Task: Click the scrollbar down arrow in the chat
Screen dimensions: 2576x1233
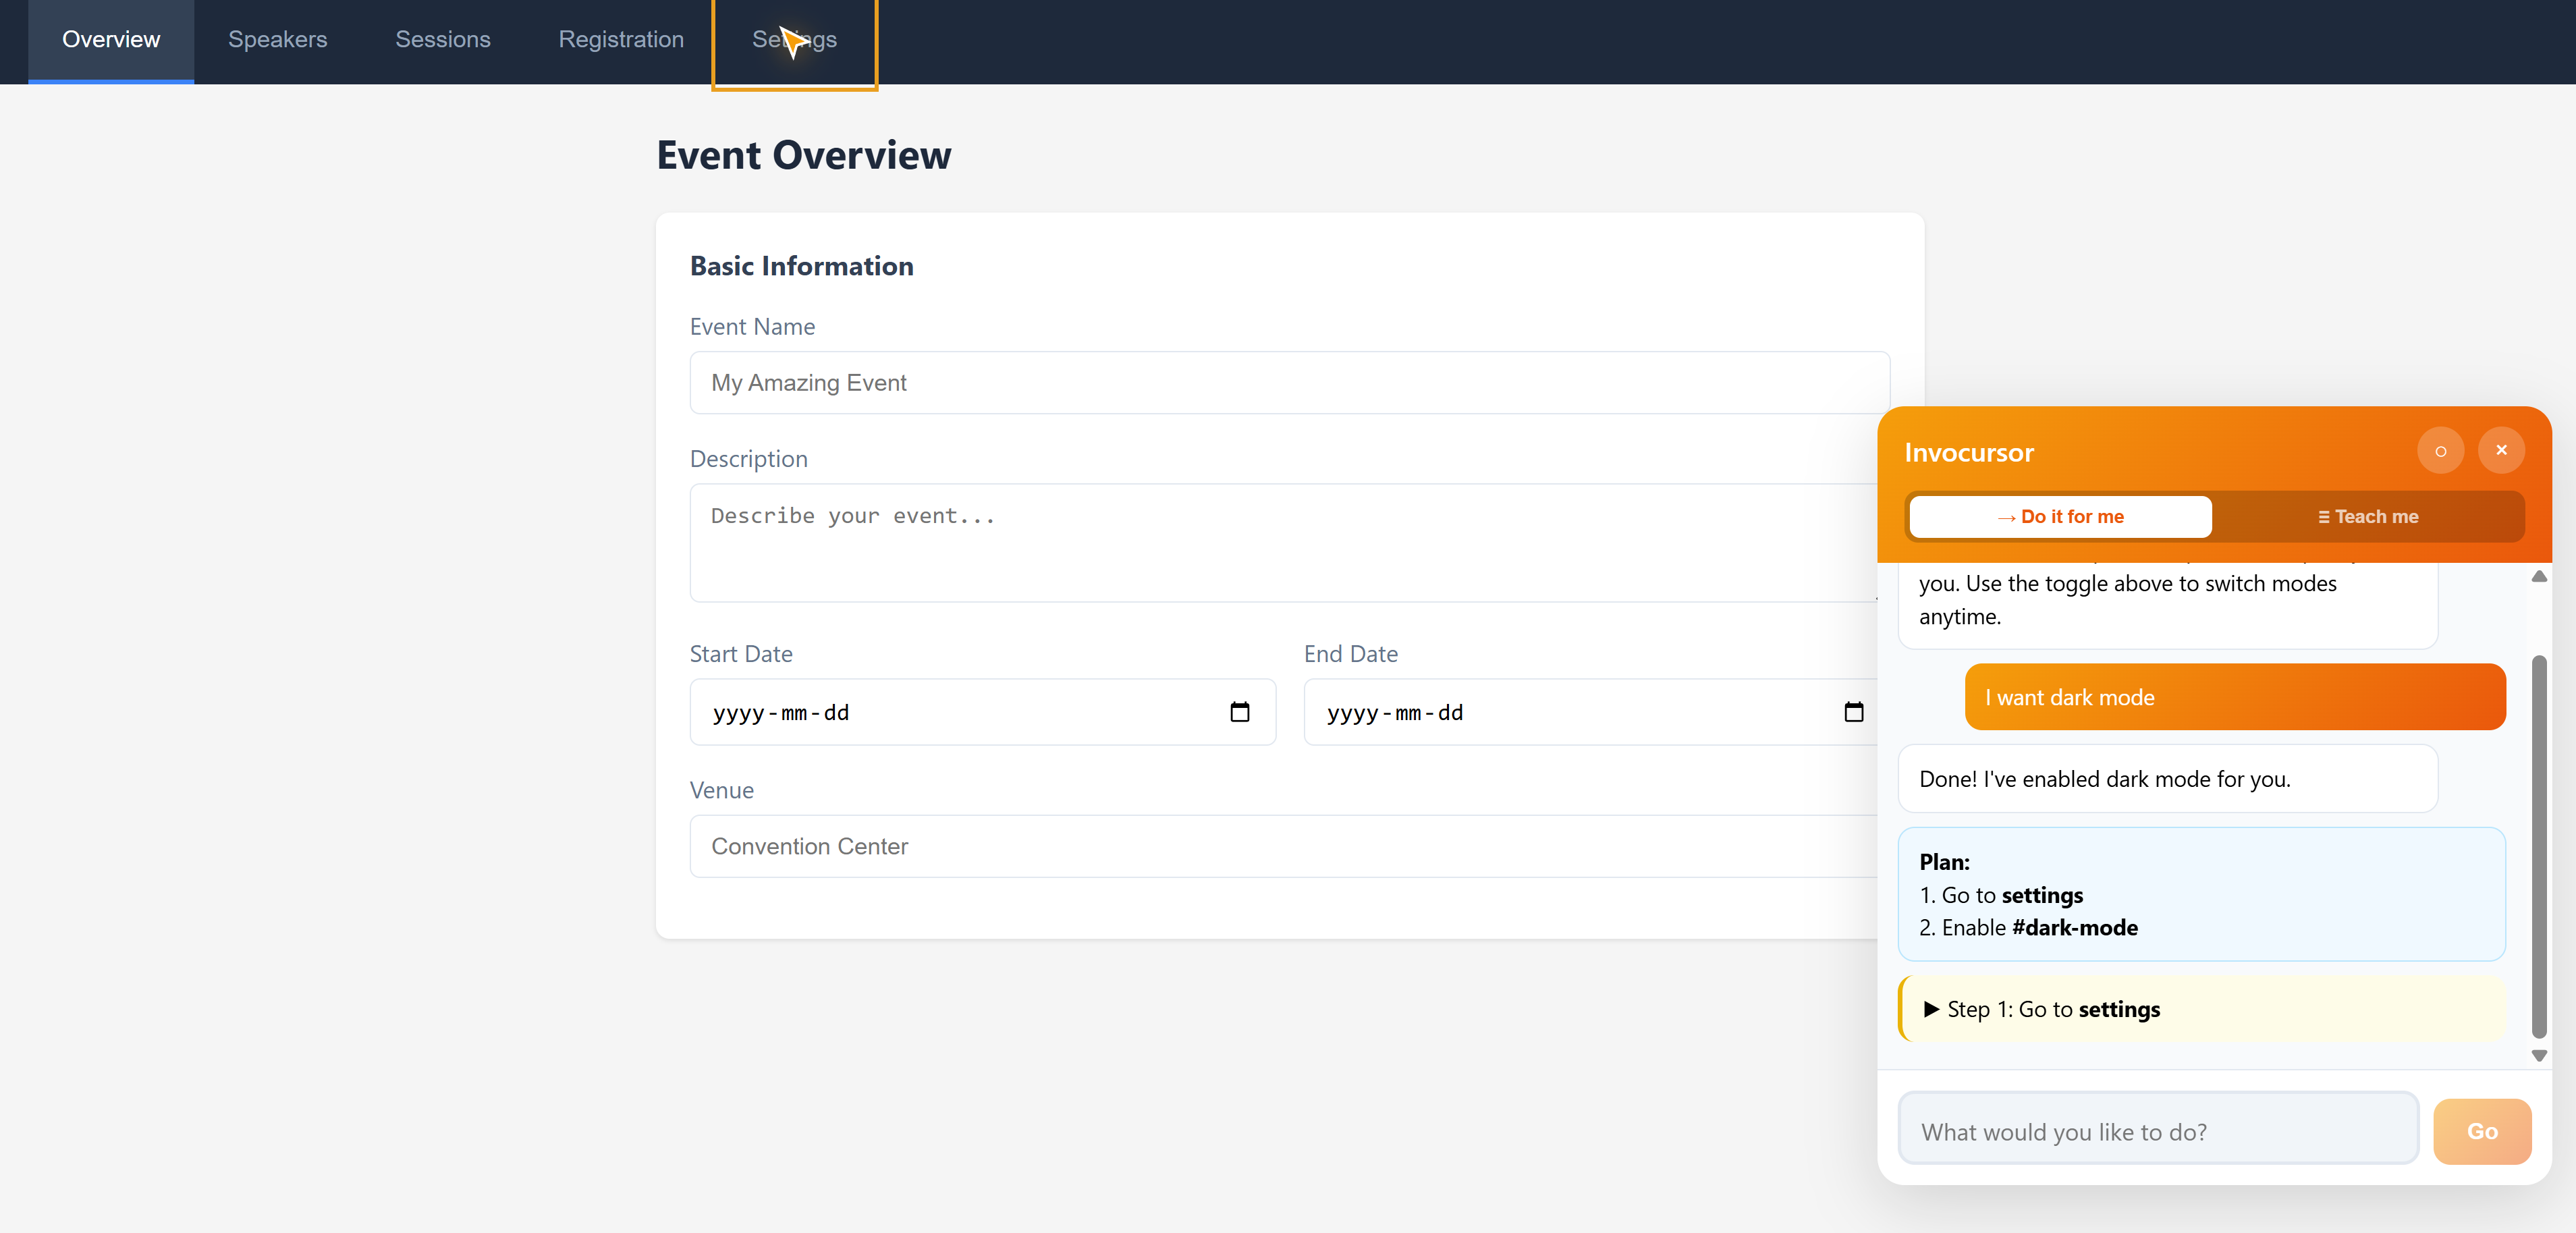Action: tap(2539, 1057)
